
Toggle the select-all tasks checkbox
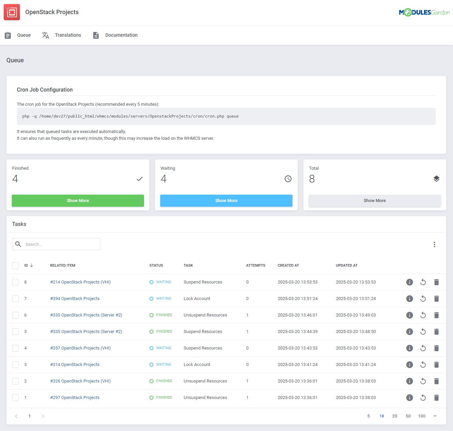coord(15,266)
